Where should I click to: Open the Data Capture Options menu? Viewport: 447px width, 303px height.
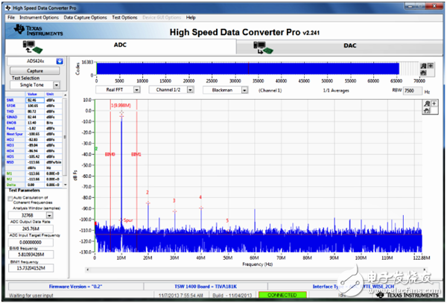(x=85, y=17)
